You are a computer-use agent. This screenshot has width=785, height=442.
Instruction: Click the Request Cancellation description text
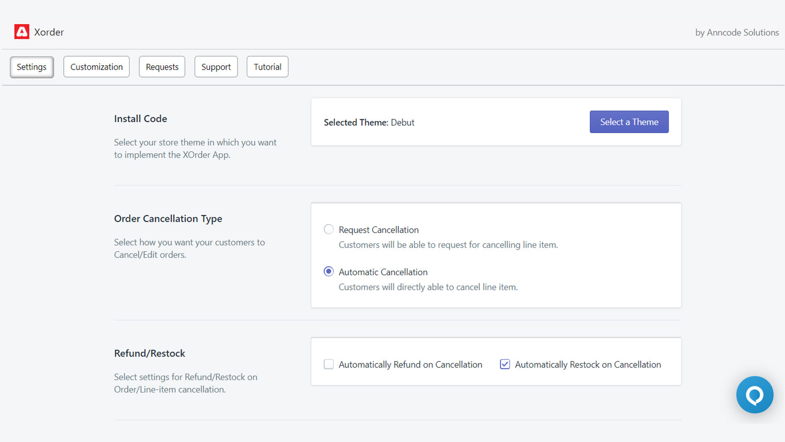pyautogui.click(x=448, y=245)
